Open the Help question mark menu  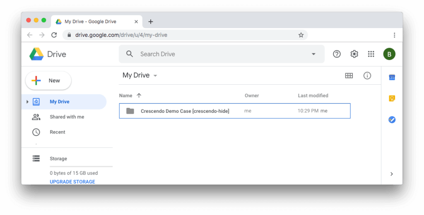337,54
